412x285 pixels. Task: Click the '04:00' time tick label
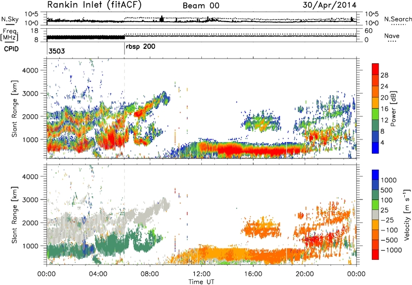pyautogui.click(x=98, y=274)
